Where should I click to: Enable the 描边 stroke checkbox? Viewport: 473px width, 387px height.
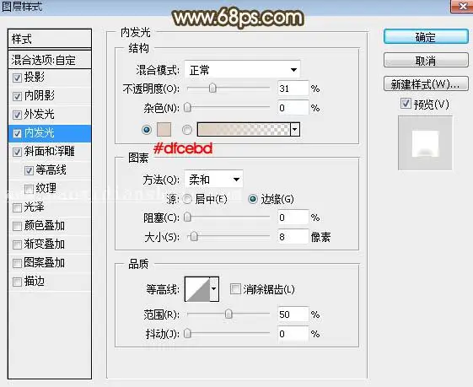click(x=17, y=282)
